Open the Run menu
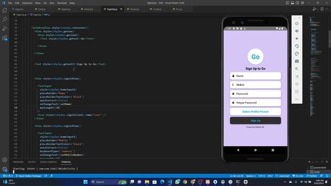 coord(52,3)
